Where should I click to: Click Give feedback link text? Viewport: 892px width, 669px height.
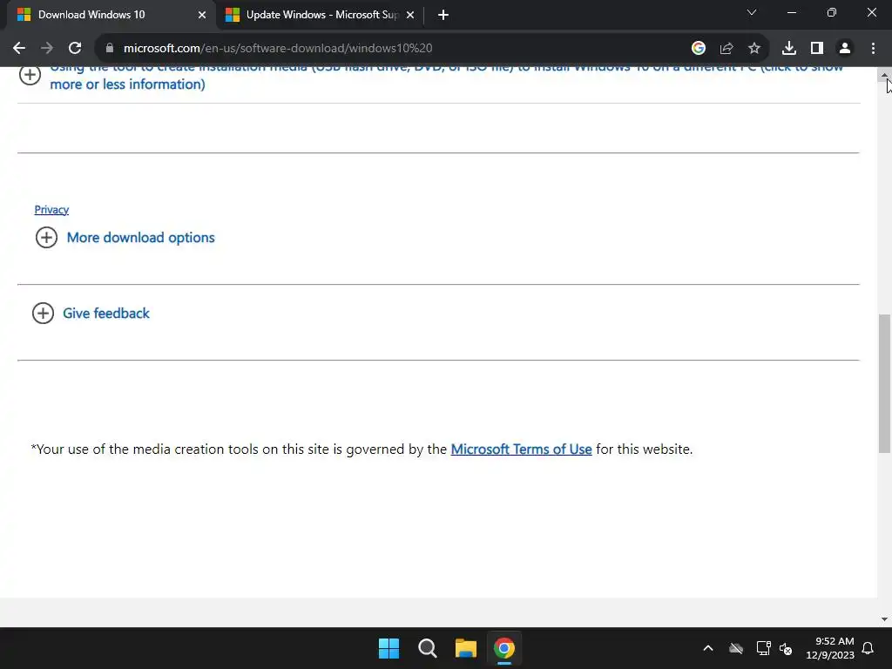pos(105,314)
